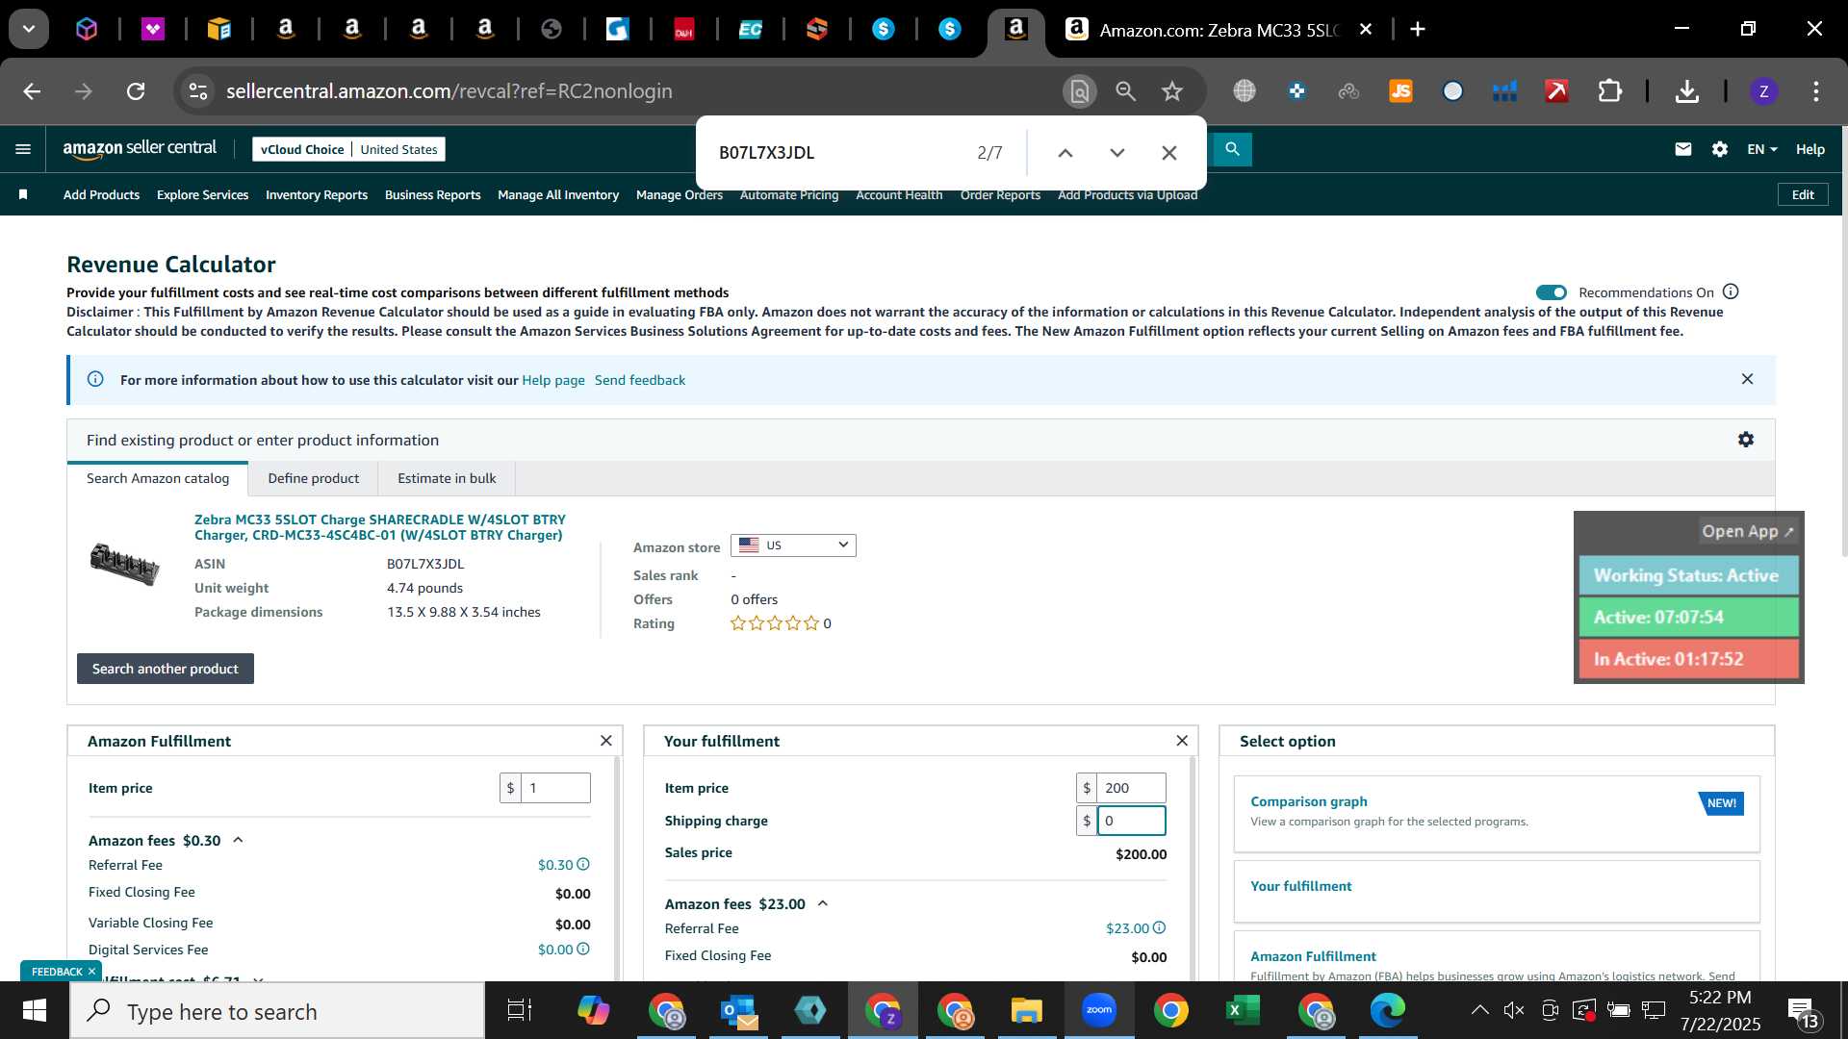This screenshot has height=1039, width=1848.
Task: Click the Zebra cradle product thumbnail
Action: coord(124,563)
